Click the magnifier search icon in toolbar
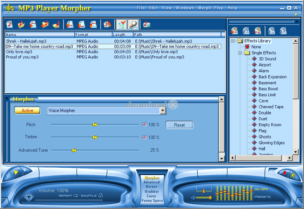Screen dimensions: 304x209 pyautogui.click(x=133, y=25)
